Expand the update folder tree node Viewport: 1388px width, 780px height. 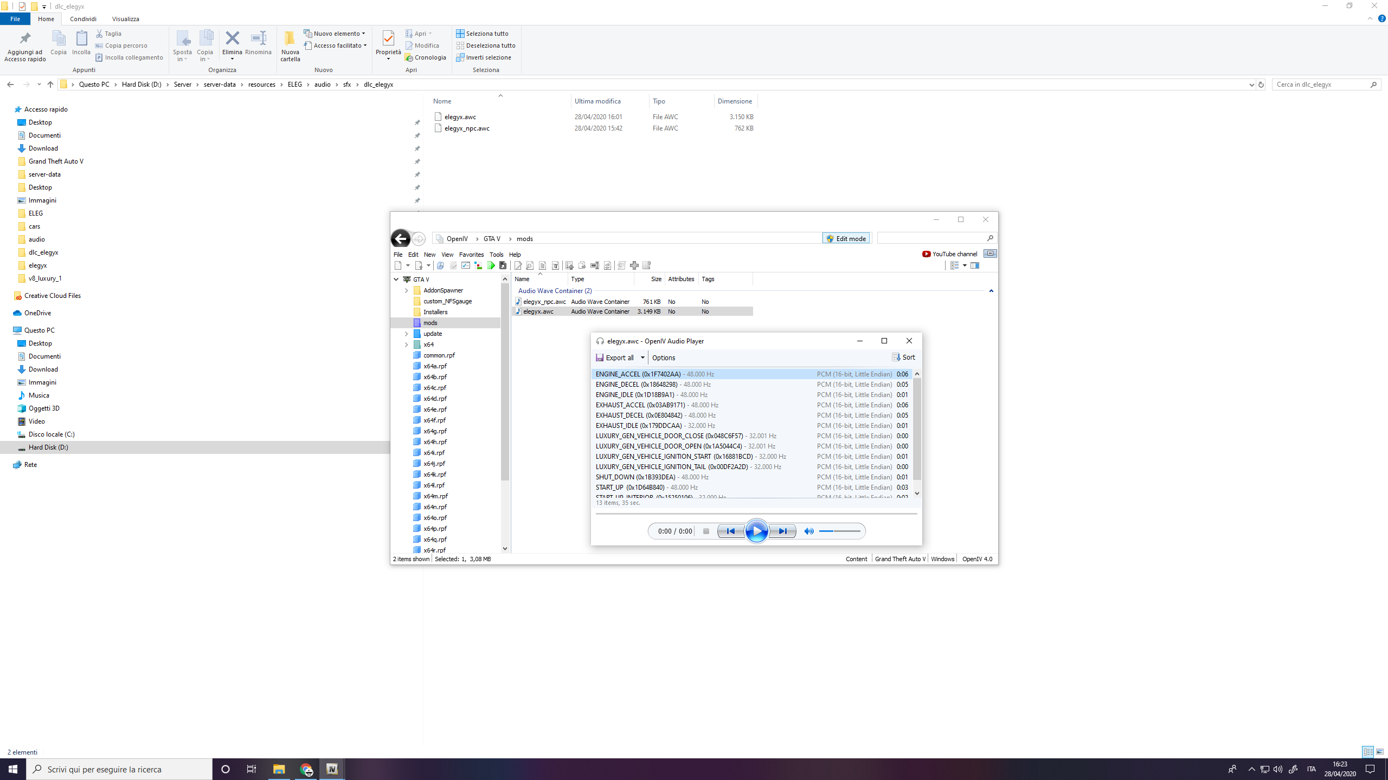[406, 334]
